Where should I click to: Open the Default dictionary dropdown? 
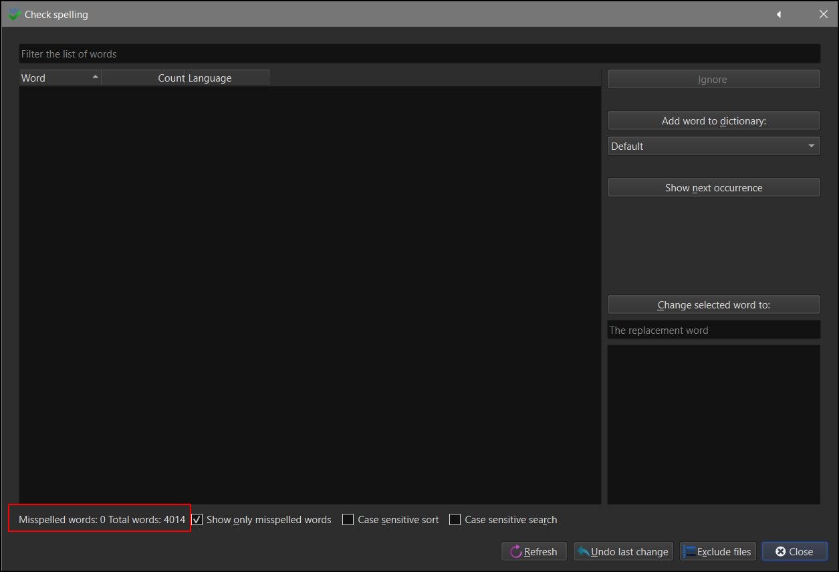[713, 146]
